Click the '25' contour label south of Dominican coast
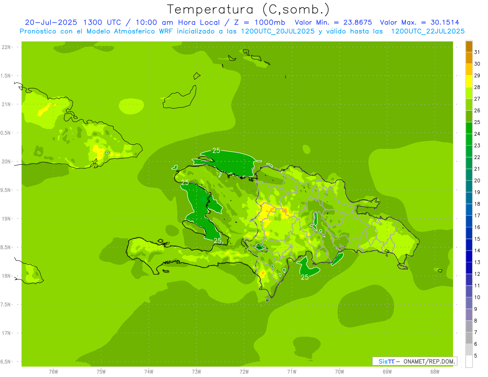 (305, 277)
